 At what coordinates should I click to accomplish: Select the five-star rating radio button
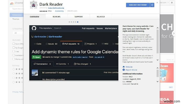tap(14, 69)
